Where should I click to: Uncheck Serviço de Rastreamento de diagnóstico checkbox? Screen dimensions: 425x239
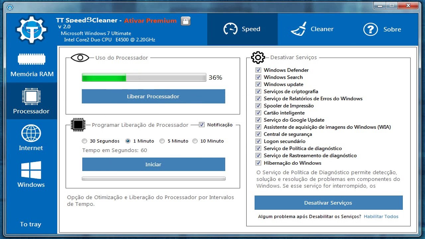click(x=258, y=156)
